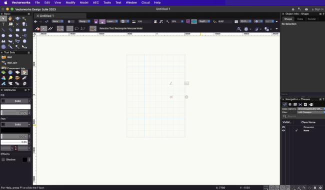Open the Site Planning tool set
This screenshot has width=325, height=190.
3,72
